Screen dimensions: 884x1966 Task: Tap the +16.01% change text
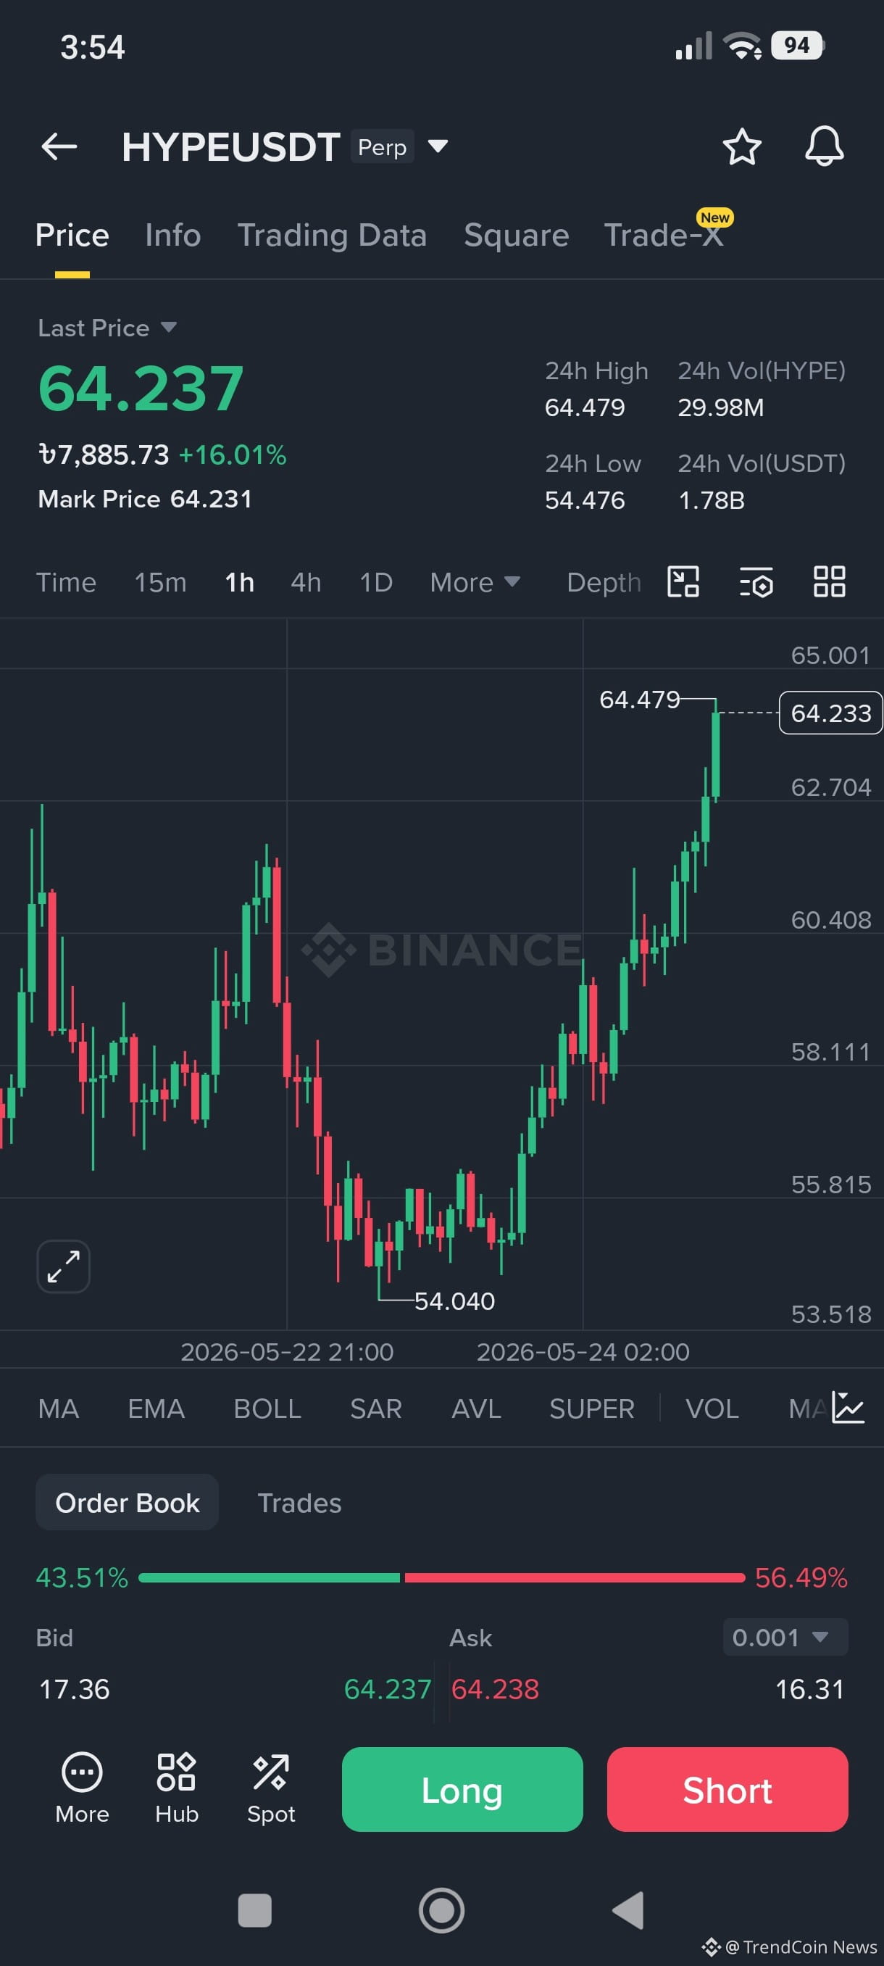(233, 455)
